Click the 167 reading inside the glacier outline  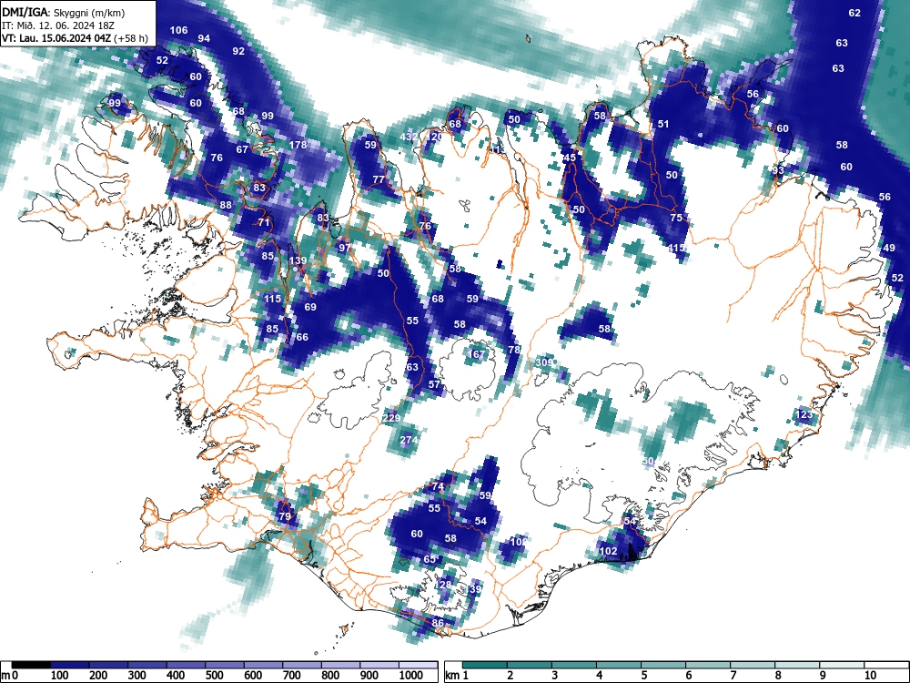coord(476,354)
